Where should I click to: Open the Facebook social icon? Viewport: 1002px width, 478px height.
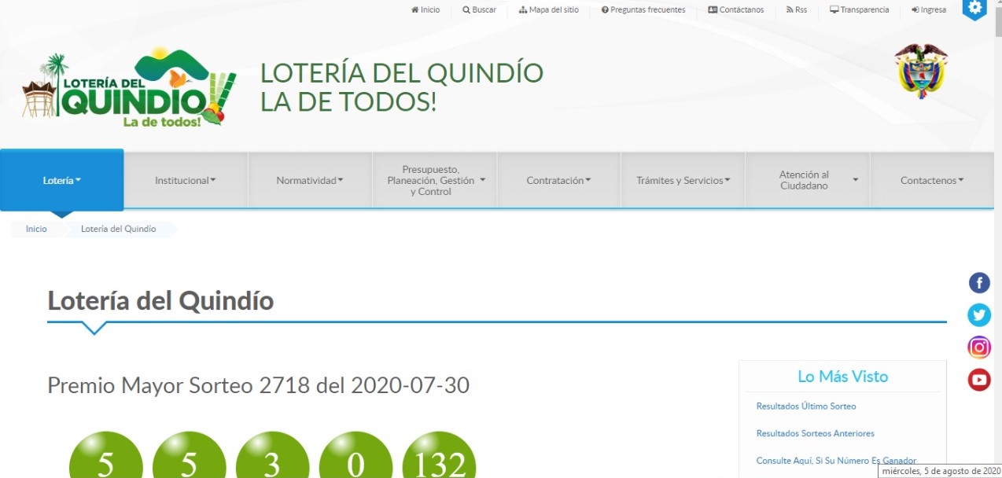(x=979, y=283)
